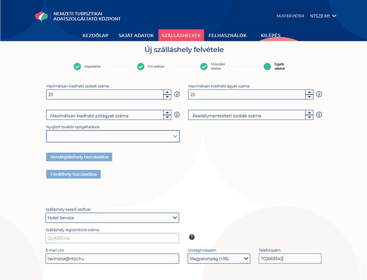The height and width of the screenshot is (280, 367).
Task: Focus the kiadható ágyak száma field
Action: point(247,94)
